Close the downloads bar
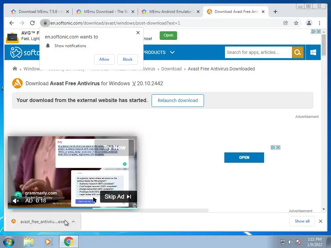Screen dimensions: 331x248 320,221
